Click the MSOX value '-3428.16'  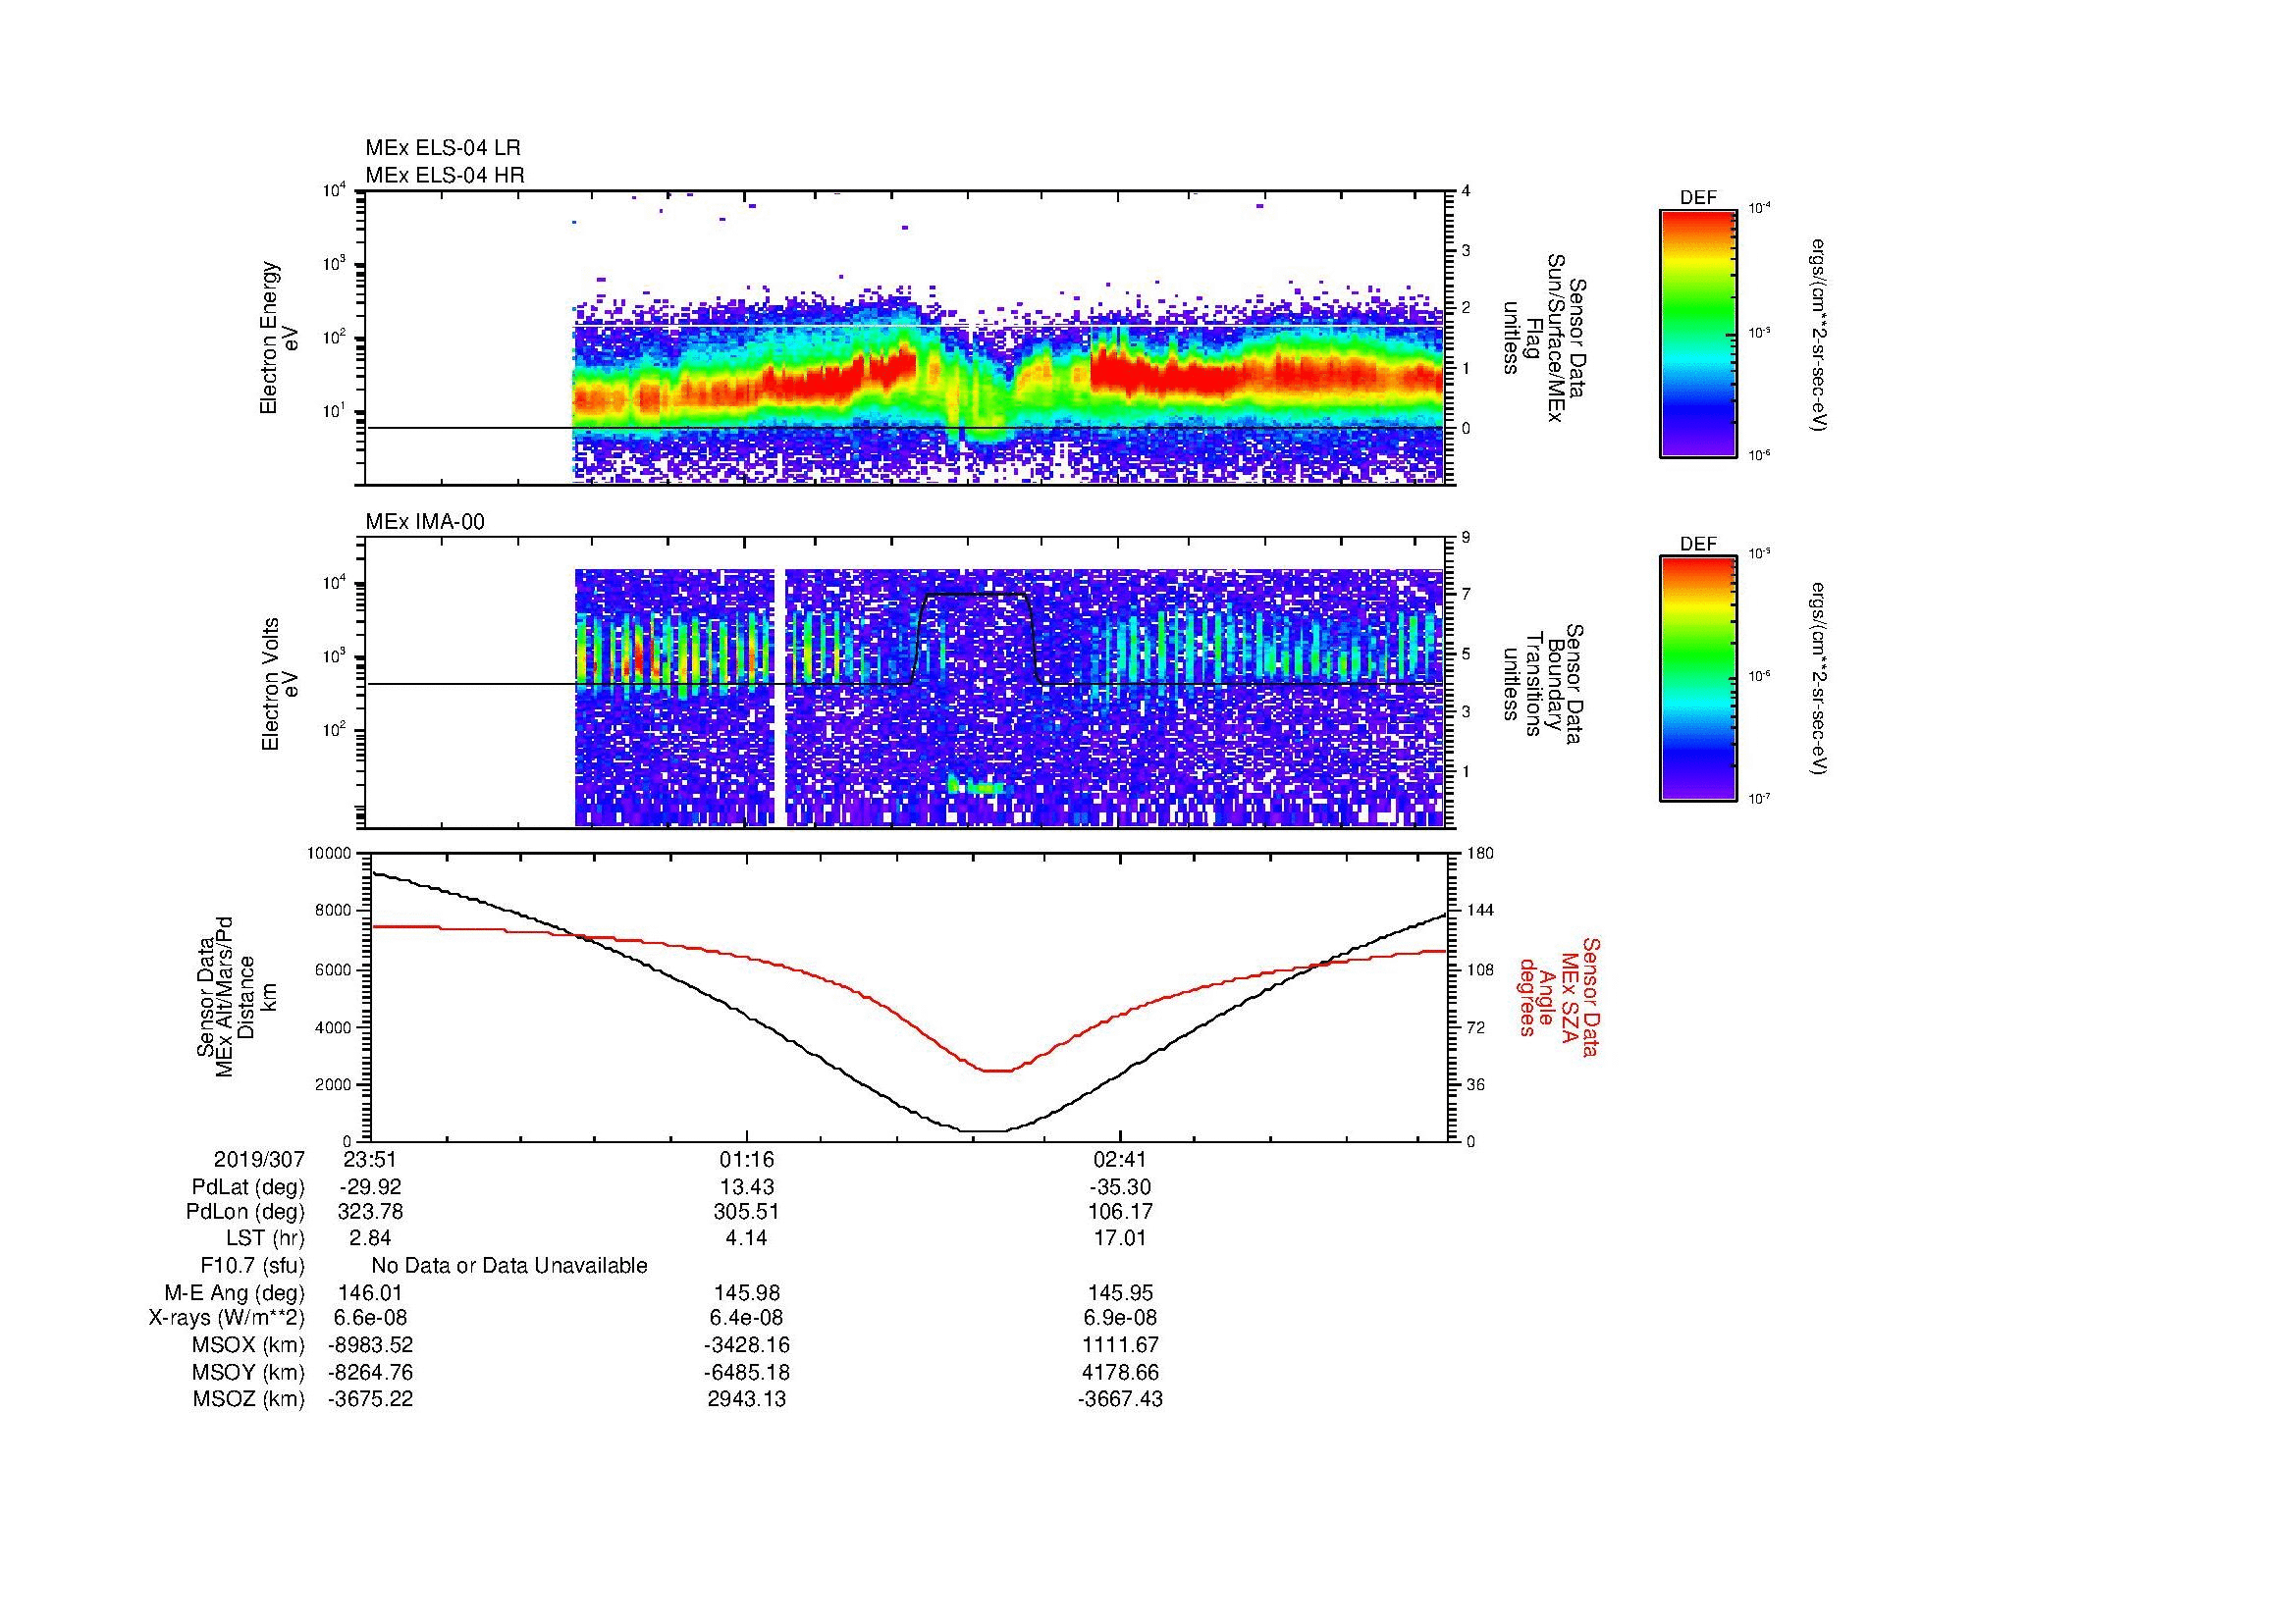[x=746, y=1345]
